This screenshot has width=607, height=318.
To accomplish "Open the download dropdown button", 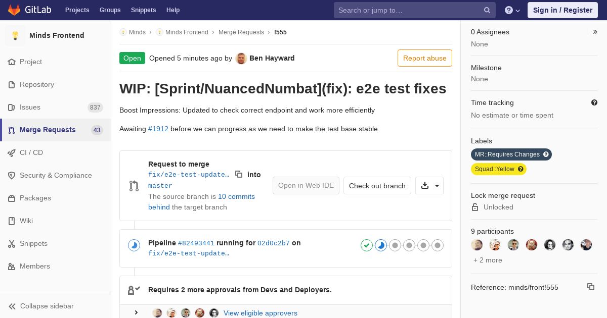I will pos(429,185).
